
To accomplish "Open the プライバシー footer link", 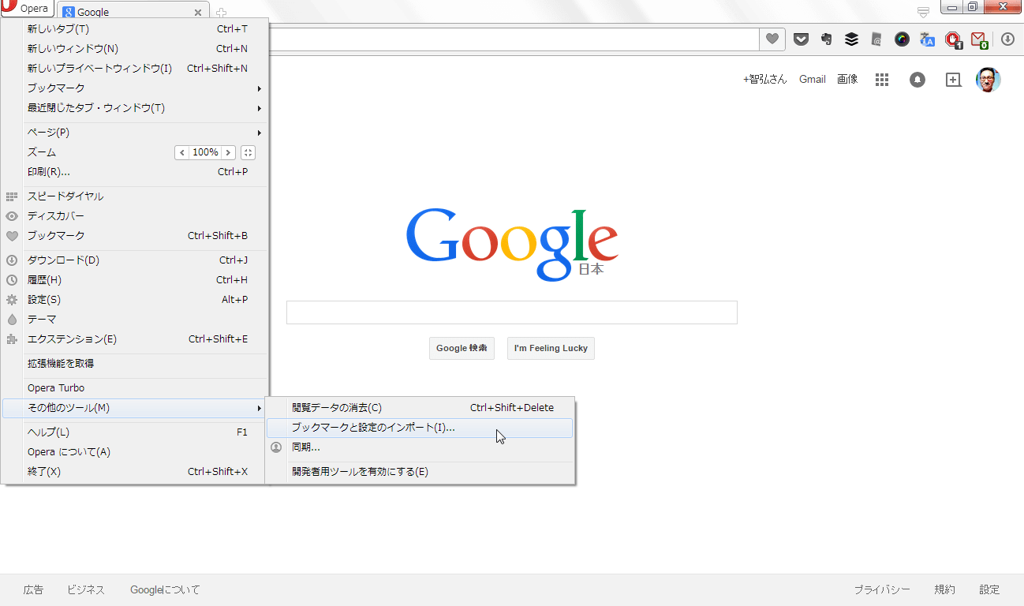I will pyautogui.click(x=882, y=589).
